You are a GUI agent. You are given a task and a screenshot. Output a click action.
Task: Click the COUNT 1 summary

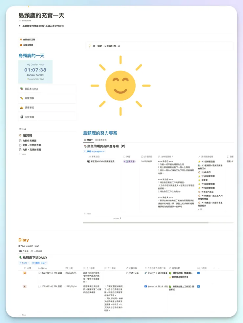117,218
